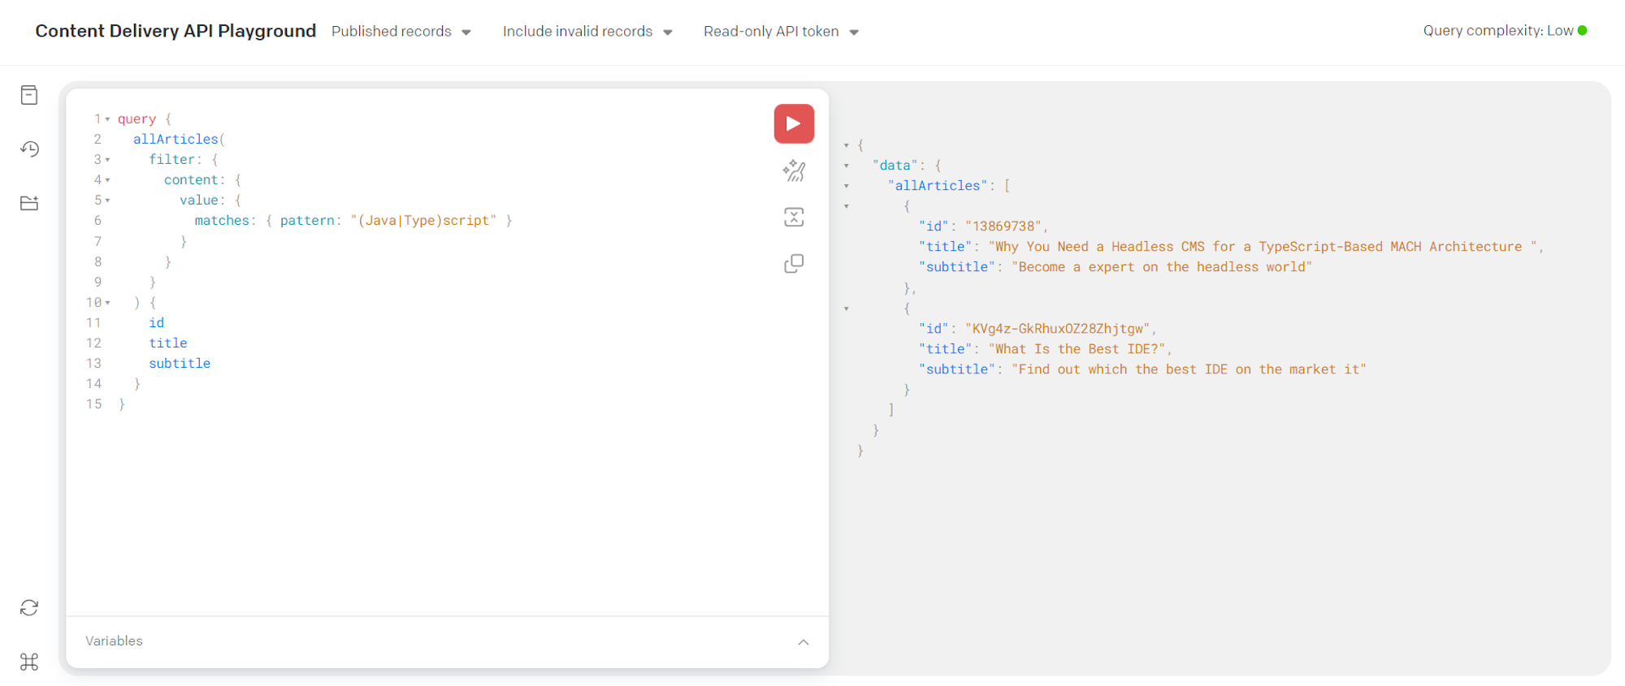Open the documentation explorer icon in the sidebar

pyautogui.click(x=29, y=95)
